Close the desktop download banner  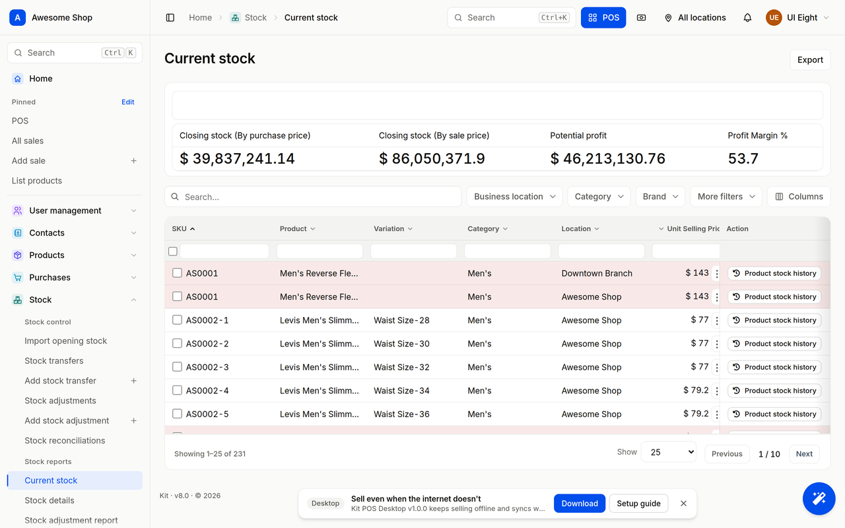click(683, 504)
